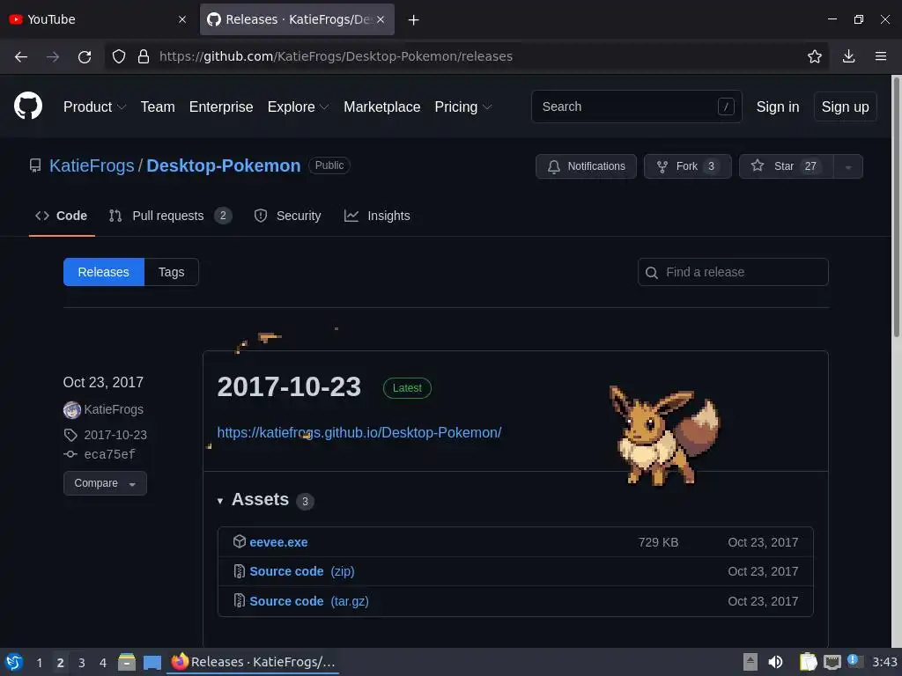Screen dimensions: 902x676
Task: Click the page vertical scrollbar
Action: pyautogui.click(x=896, y=207)
